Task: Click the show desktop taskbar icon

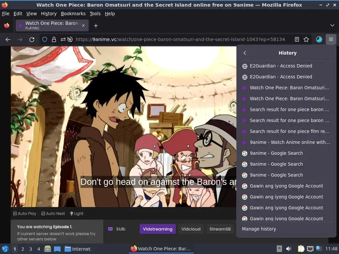Action: (57, 249)
